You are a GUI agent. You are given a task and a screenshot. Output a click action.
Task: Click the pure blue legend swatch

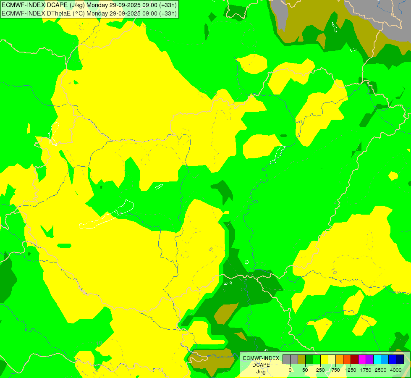pos(393,360)
